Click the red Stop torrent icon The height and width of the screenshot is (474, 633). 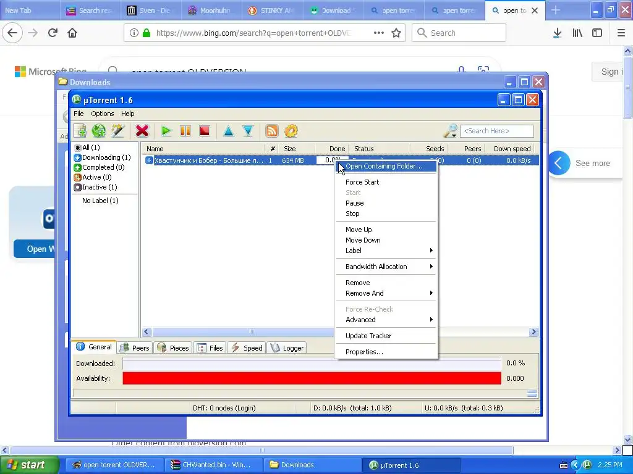[205, 131]
